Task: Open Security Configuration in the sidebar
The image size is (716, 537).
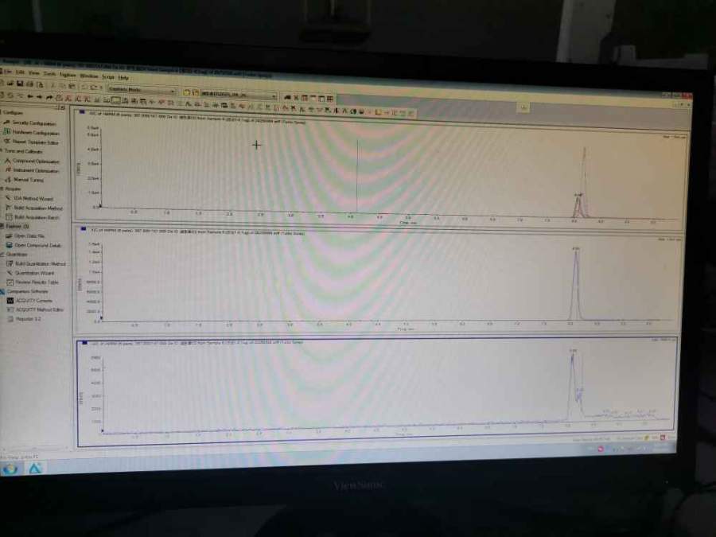Action: click(x=33, y=123)
